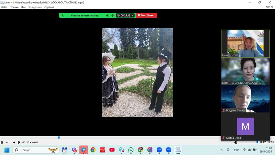Show hidden system tray icons chevron
Screen dimensions: 275x155
pyautogui.click(x=221, y=150)
